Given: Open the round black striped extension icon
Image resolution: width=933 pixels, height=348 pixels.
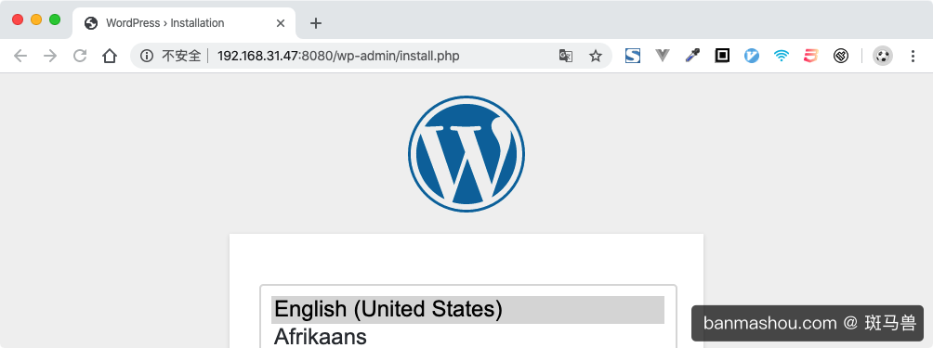Looking at the screenshot, I should 841,56.
